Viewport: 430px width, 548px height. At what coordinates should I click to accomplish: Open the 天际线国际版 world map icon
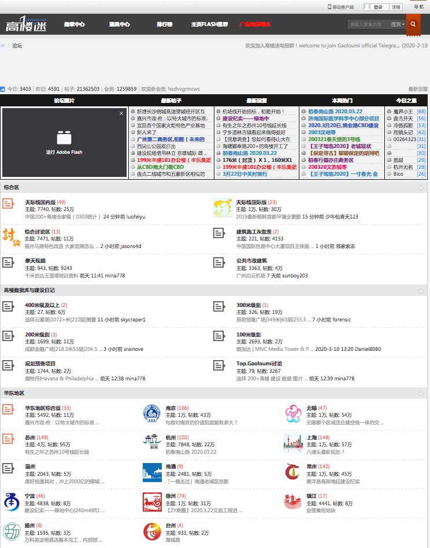point(223,208)
